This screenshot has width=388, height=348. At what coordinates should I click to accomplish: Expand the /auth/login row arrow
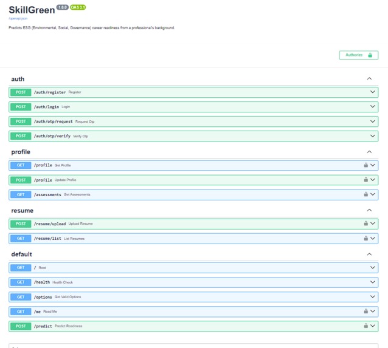coord(372,106)
